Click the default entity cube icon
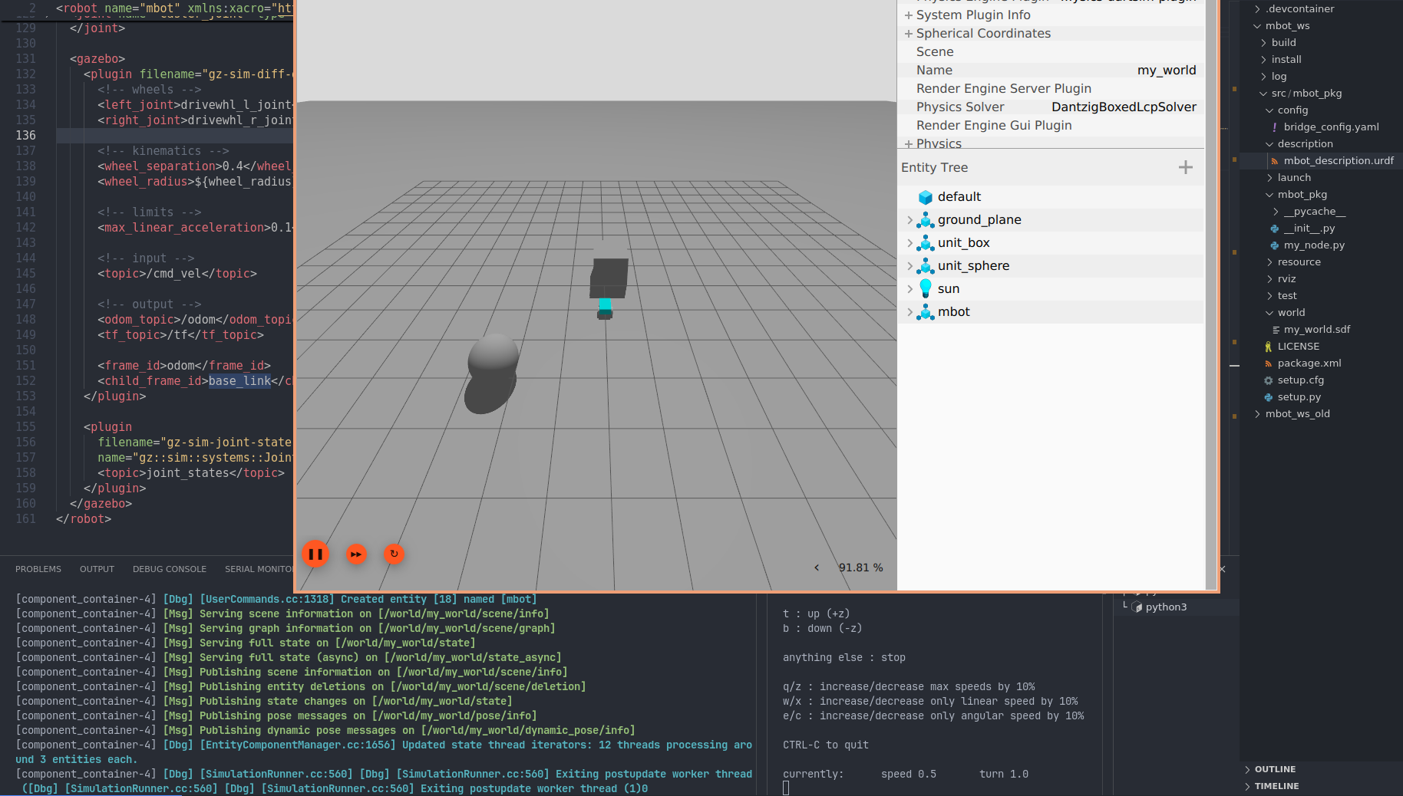The image size is (1403, 796). point(926,197)
